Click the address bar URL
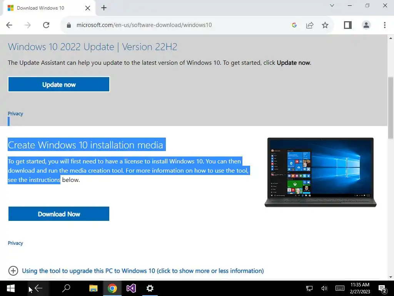The width and height of the screenshot is (394, 296). [x=144, y=25]
